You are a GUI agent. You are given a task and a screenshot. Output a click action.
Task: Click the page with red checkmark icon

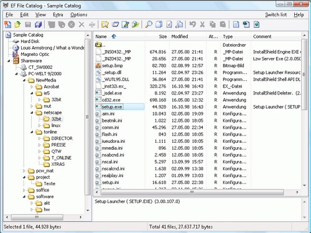click(x=169, y=24)
